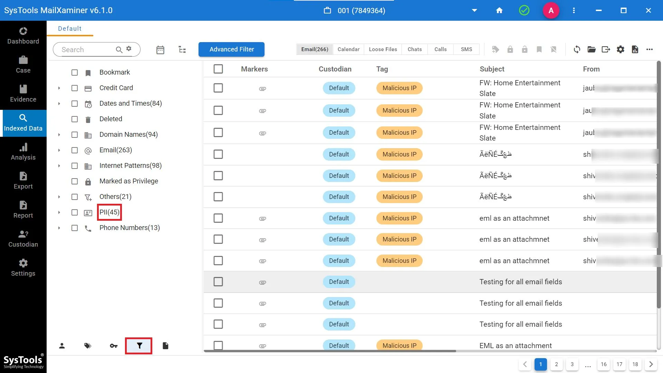Expand the Dates and Times(84) node
This screenshot has width=663, height=373.
tap(59, 104)
